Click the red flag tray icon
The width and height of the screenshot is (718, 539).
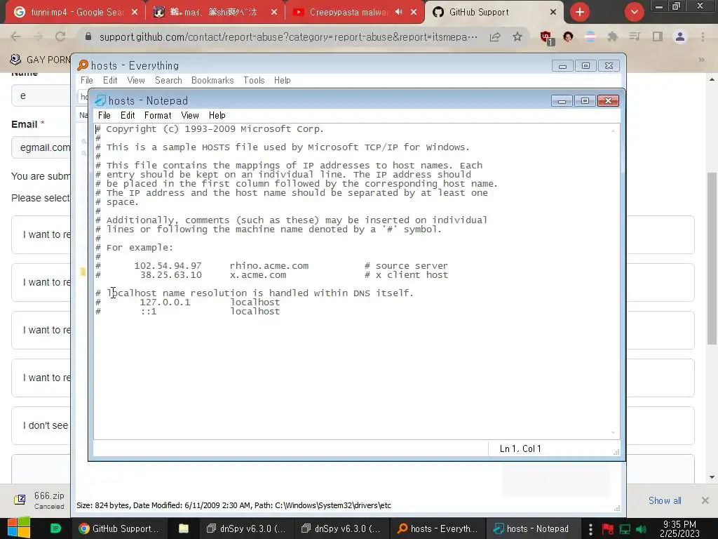(x=608, y=529)
